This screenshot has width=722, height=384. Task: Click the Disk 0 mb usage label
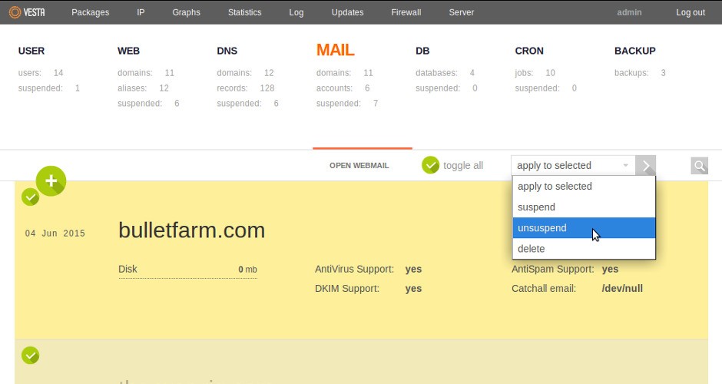tap(188, 270)
